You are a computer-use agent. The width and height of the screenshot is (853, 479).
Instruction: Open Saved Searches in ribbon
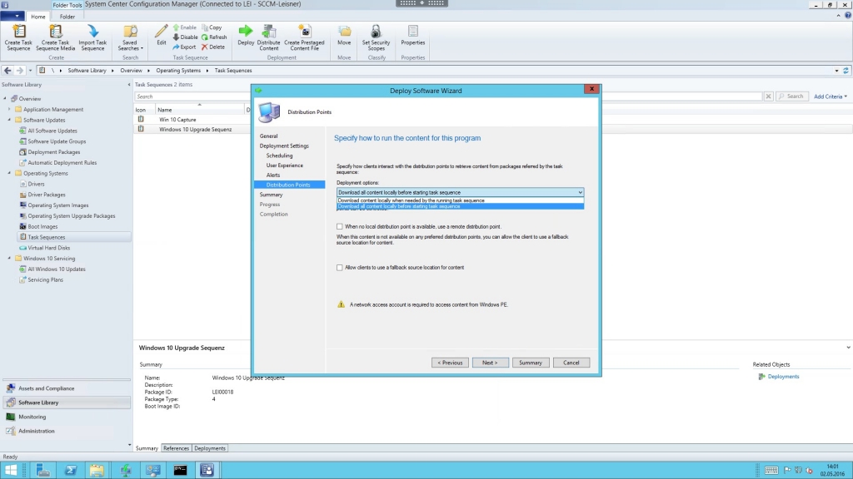tap(130, 38)
